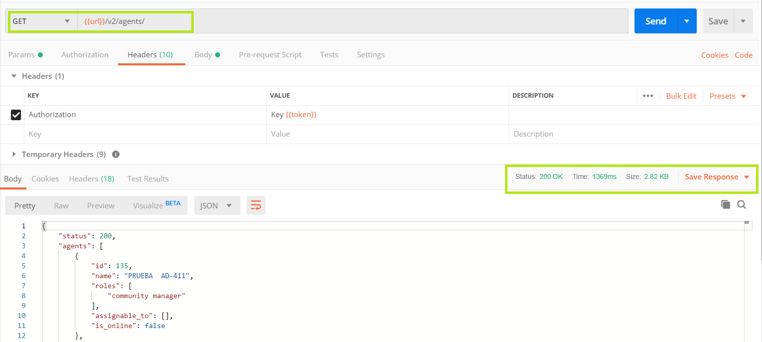Click the empty Key input field
This screenshot has width=762, height=342.
click(x=145, y=134)
